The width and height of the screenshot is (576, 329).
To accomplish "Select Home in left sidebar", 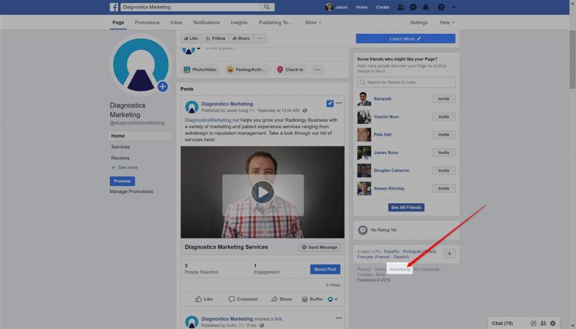I will tap(140, 136).
